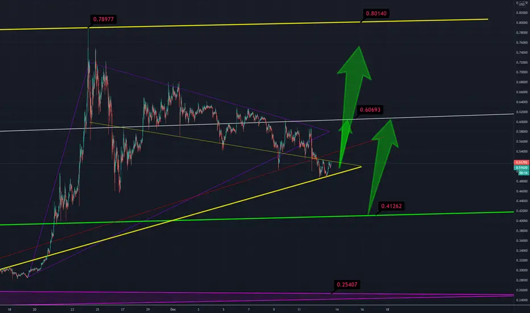Click the 0.44000 price axis tick
The height and width of the screenshot is (313, 530).
coord(522,201)
